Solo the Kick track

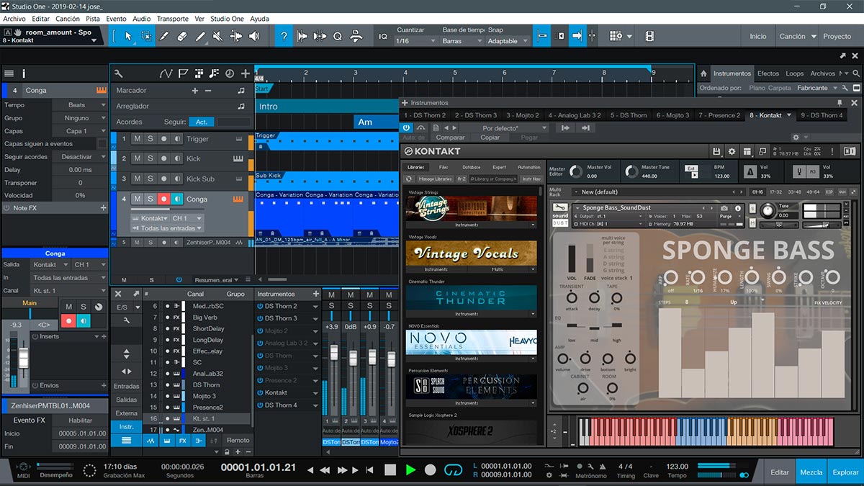click(x=150, y=158)
